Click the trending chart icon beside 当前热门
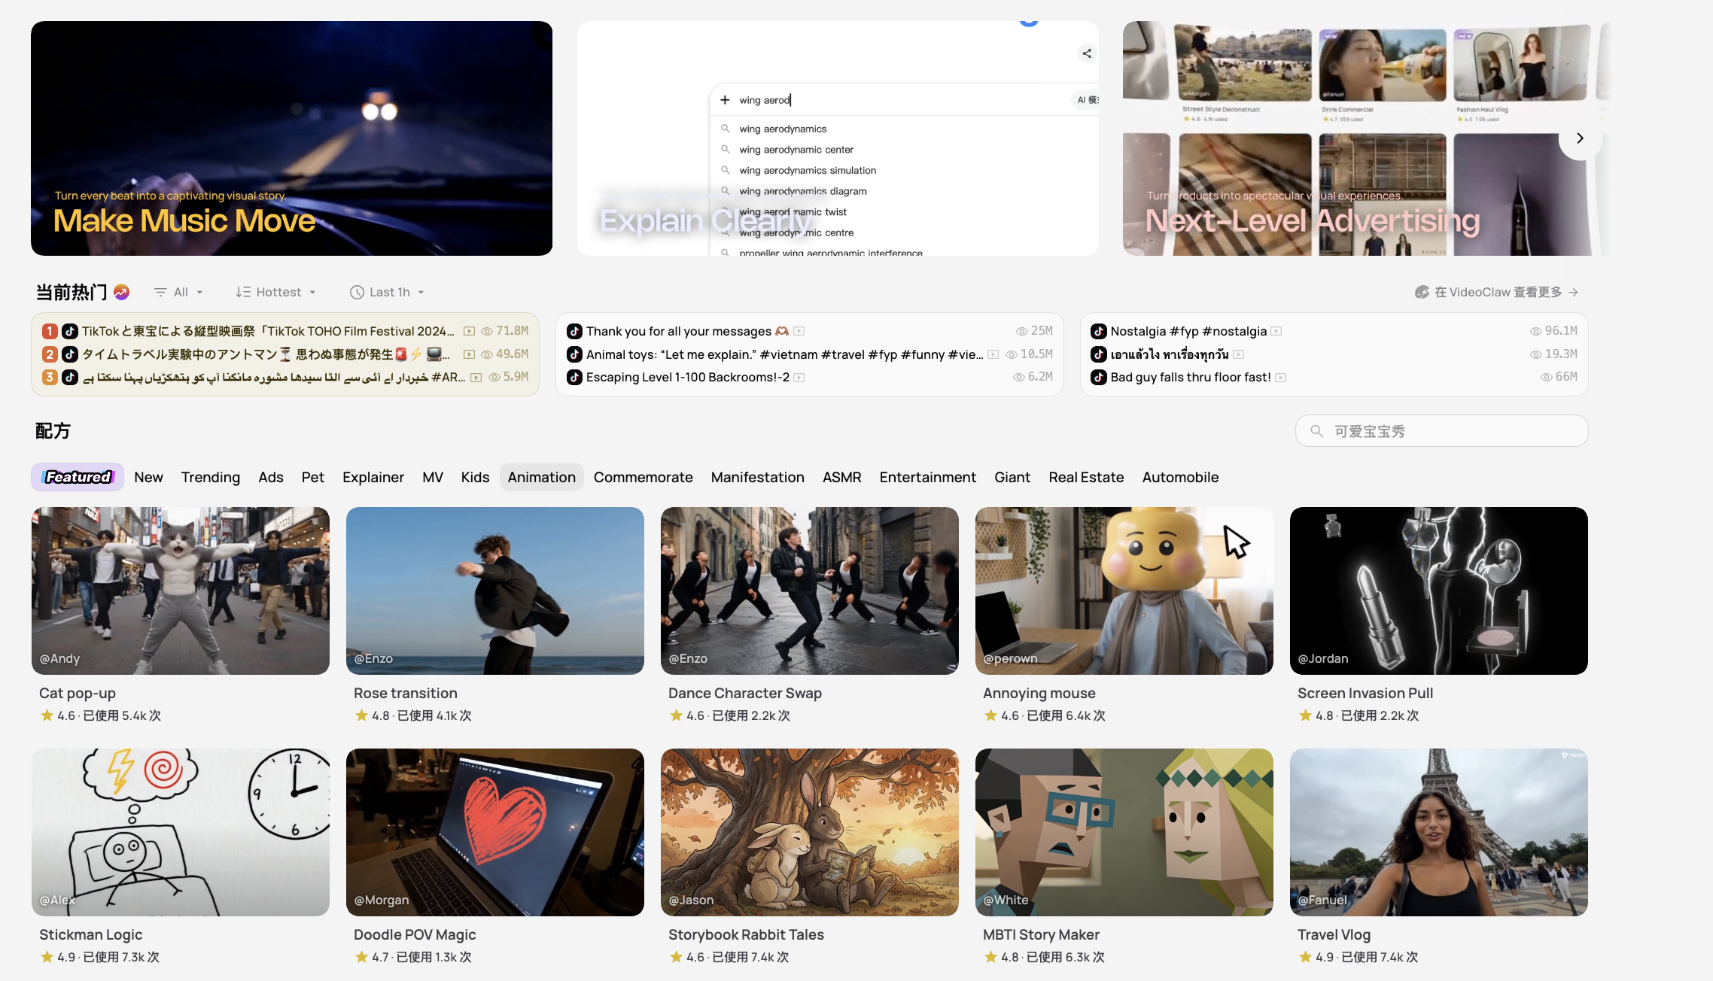 coord(121,292)
